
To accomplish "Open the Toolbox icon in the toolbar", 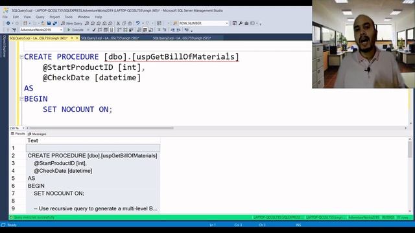I will [246, 23].
